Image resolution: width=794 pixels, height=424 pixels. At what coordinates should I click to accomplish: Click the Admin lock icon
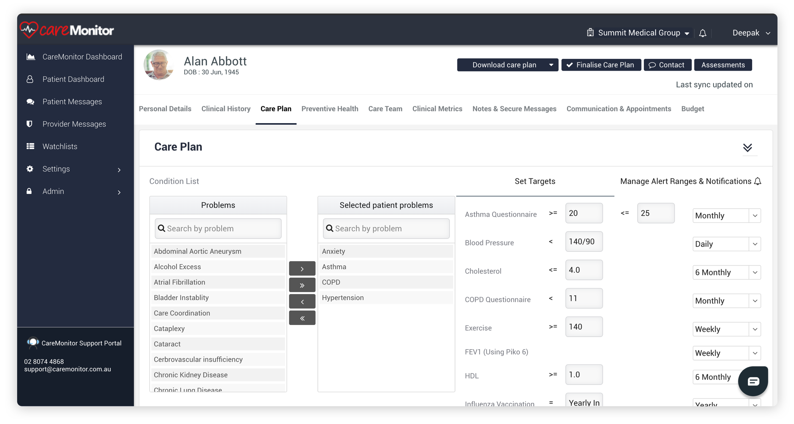(x=29, y=191)
